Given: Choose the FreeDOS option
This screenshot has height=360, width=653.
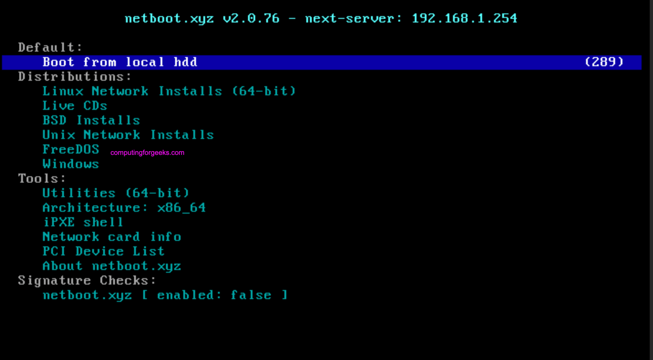Looking at the screenshot, I should pyautogui.click(x=71, y=149).
